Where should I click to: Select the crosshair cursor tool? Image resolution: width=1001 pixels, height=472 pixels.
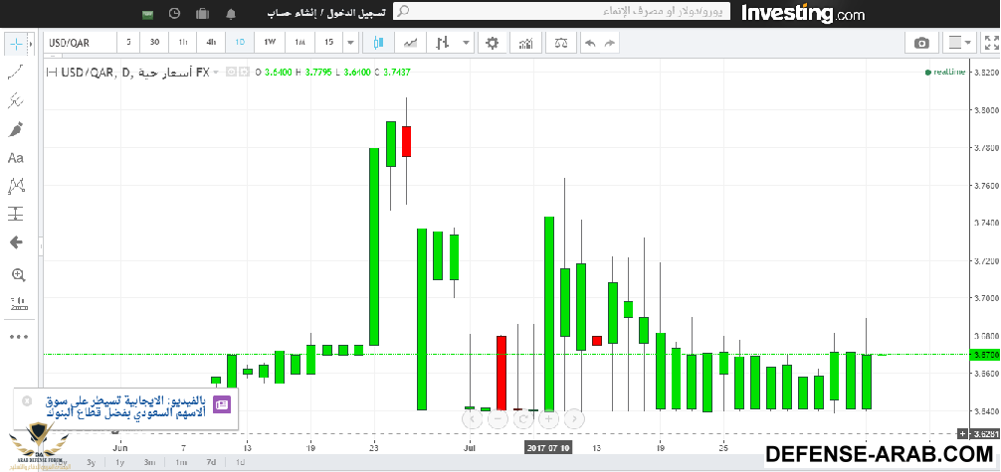pos(17,46)
